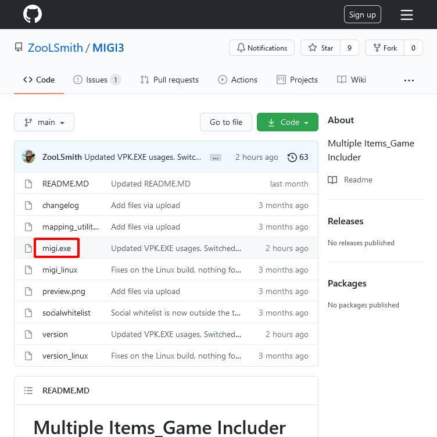Click file icon next to preview.png
437x437 pixels.
tap(28, 292)
